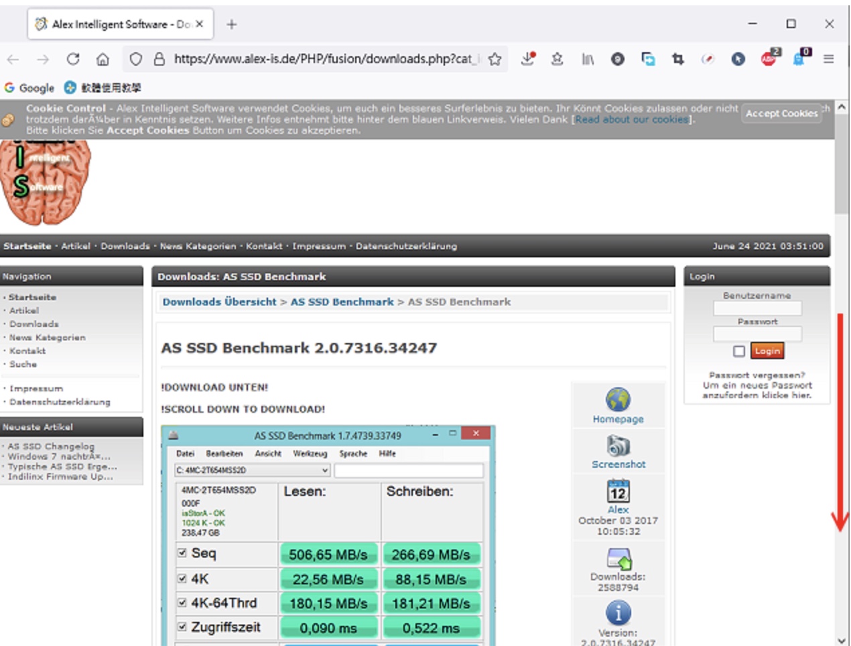
Task: Click Datenschutzerklärung in the top menu bar
Action: point(406,246)
